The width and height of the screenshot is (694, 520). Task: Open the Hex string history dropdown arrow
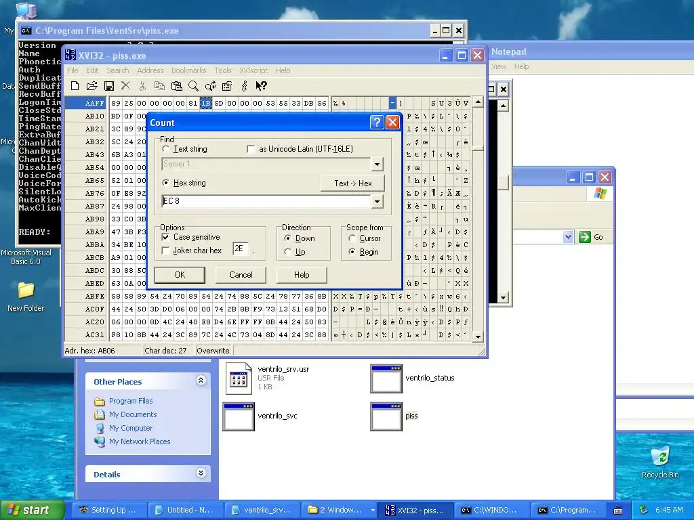[x=377, y=202]
